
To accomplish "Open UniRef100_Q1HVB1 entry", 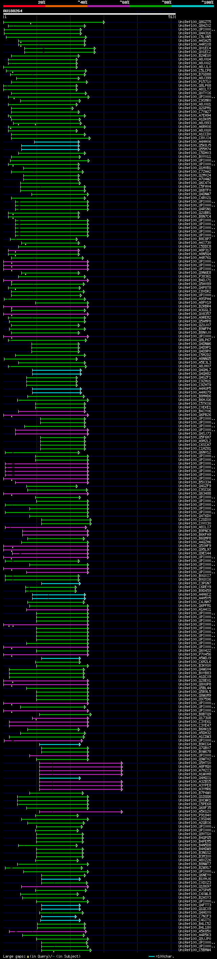I will pos(195,168).
